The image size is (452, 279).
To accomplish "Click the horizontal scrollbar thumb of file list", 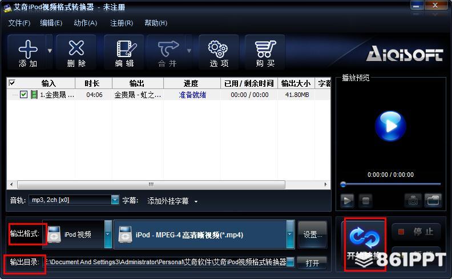I will [x=151, y=184].
